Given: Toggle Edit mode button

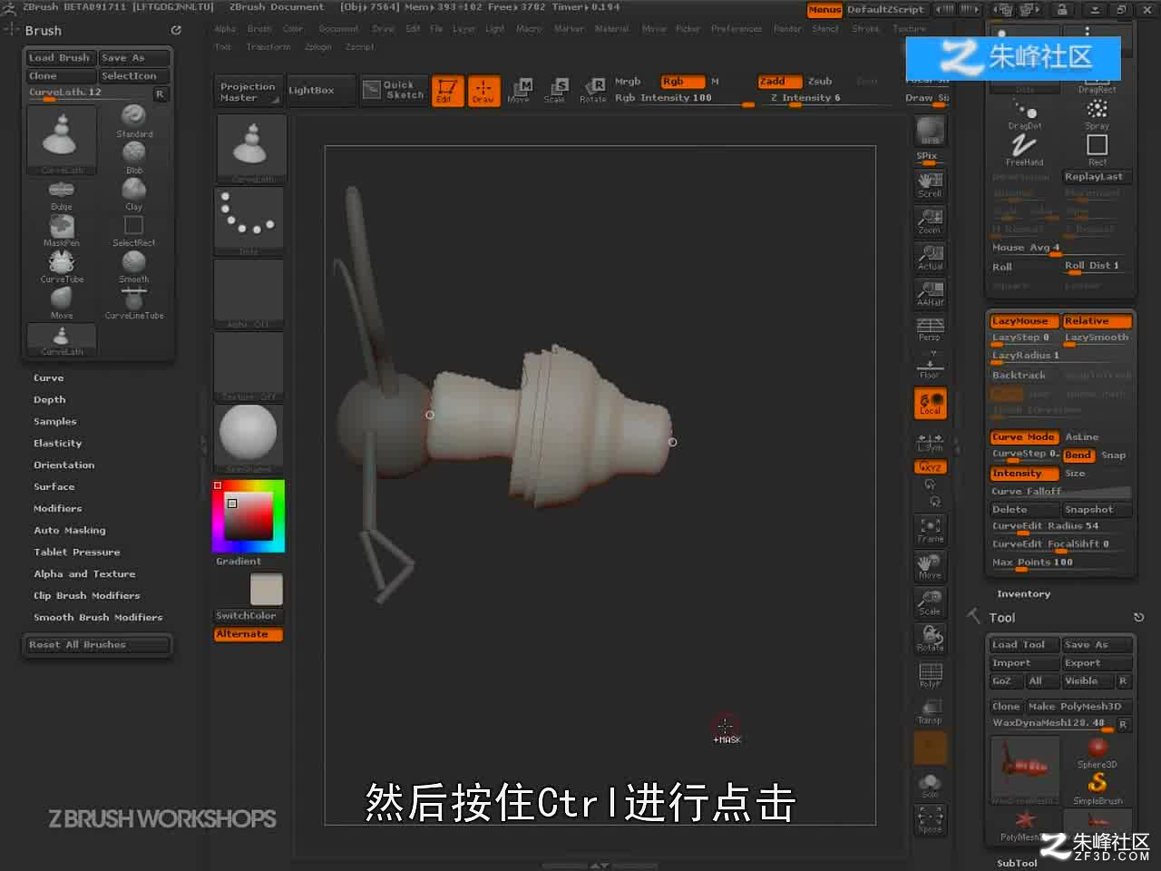Looking at the screenshot, I should click(x=446, y=91).
